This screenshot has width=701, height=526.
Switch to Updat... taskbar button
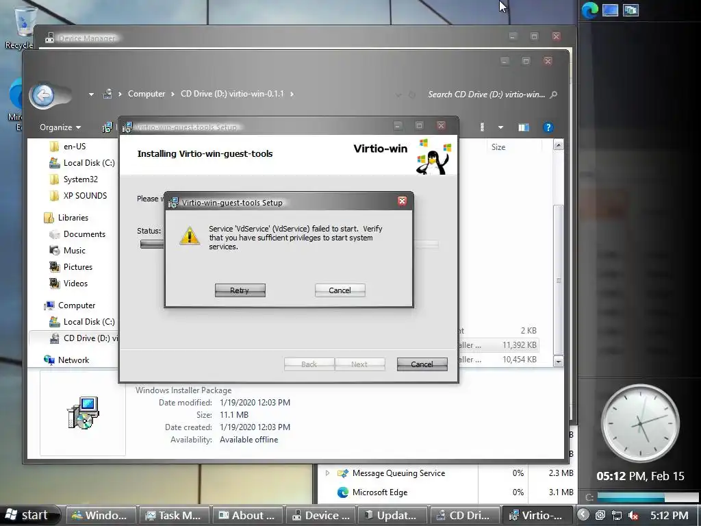click(x=394, y=516)
